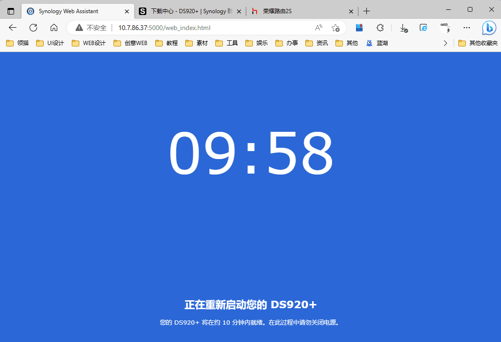Switch to the 荣耀路由2S tab
Screen dimensions: 501x342
tap(296, 11)
